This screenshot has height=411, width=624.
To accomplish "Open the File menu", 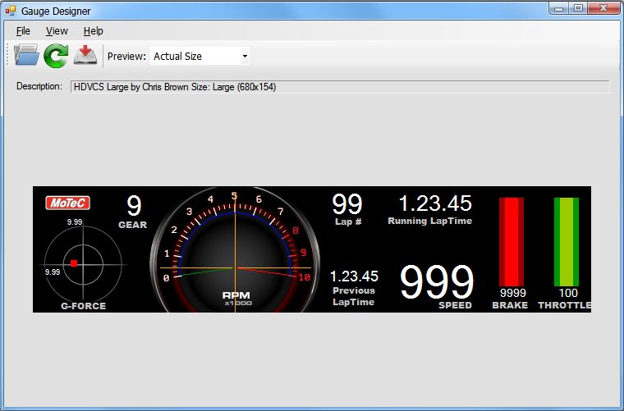I will coord(23,30).
